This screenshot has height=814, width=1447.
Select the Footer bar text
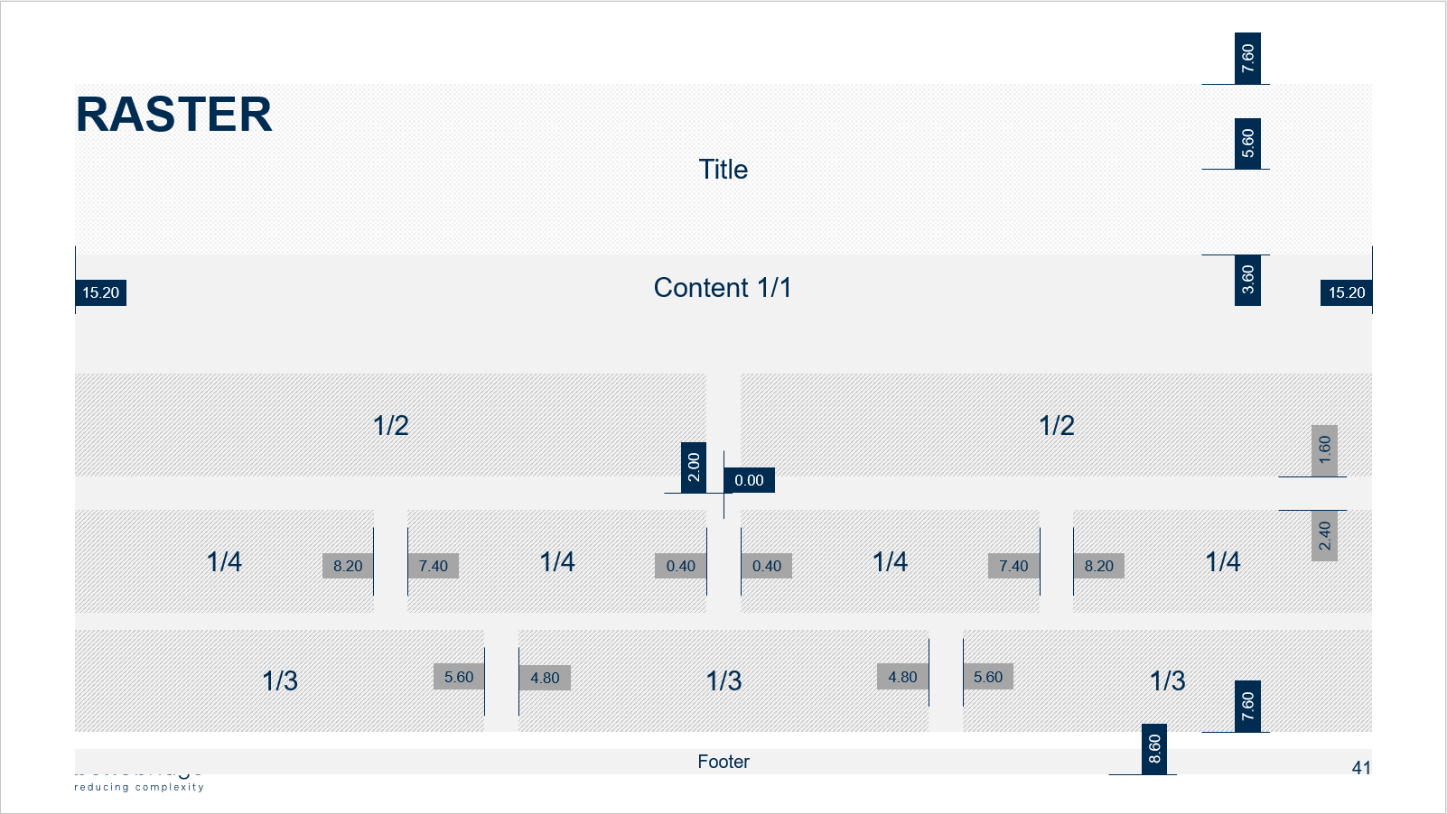(723, 762)
